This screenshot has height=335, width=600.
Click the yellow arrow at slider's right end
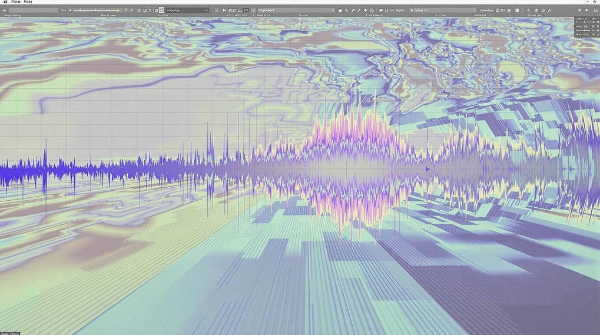[x=118, y=11]
